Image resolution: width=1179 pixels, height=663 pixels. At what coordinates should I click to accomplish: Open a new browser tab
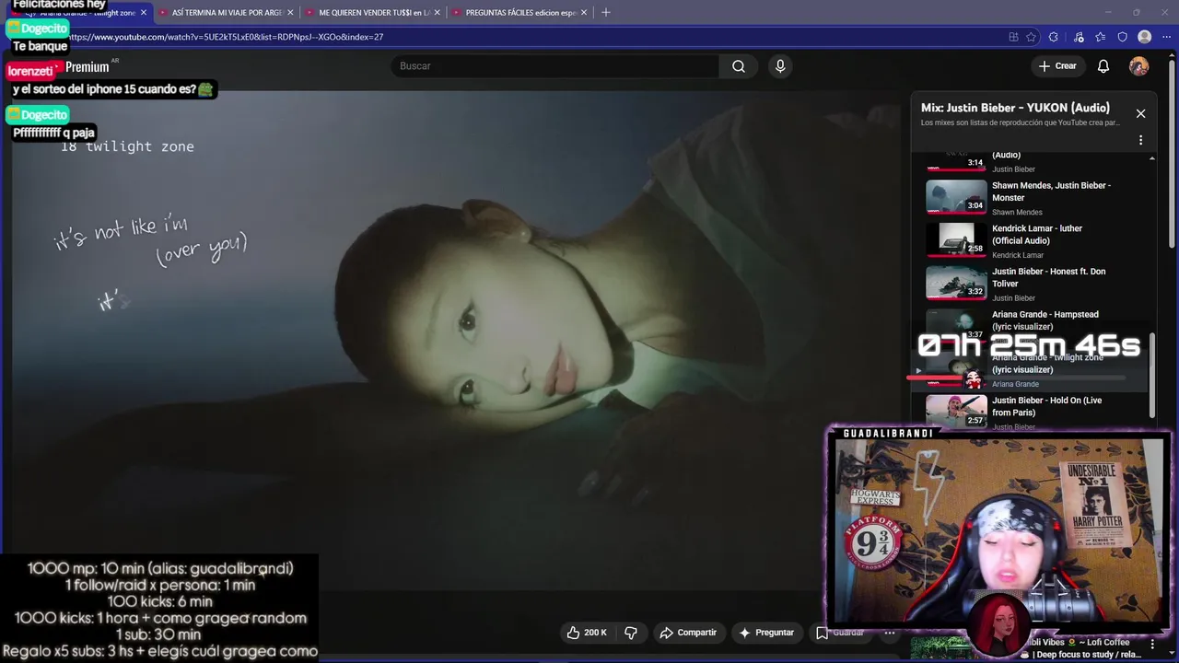tap(605, 13)
